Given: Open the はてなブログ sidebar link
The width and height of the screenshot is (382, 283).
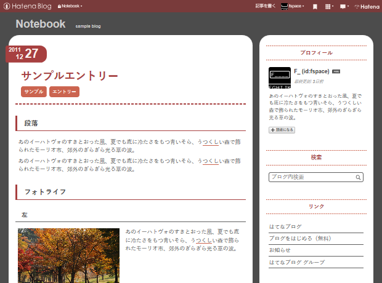Looking at the screenshot, I should click(x=285, y=227).
